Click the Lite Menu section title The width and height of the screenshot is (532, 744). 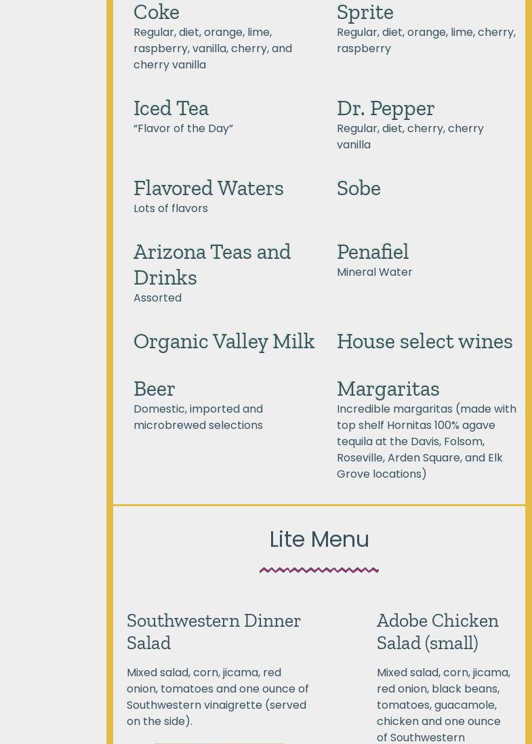(x=319, y=539)
